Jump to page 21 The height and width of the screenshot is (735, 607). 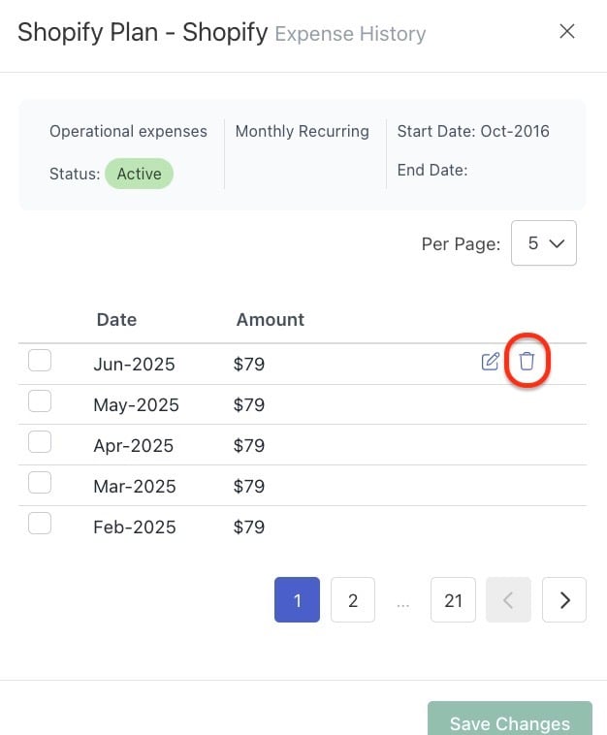point(453,600)
